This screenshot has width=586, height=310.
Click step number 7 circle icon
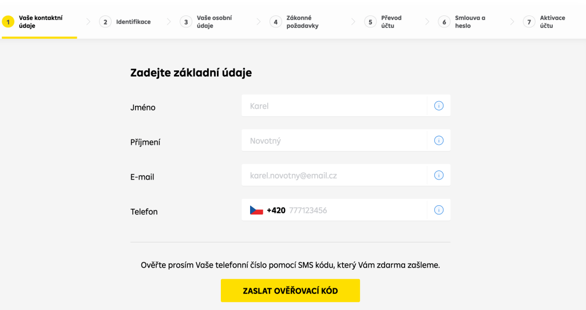click(x=529, y=22)
